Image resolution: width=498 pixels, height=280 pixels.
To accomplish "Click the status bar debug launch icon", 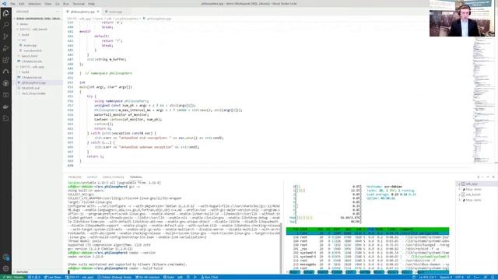I will (188, 277).
